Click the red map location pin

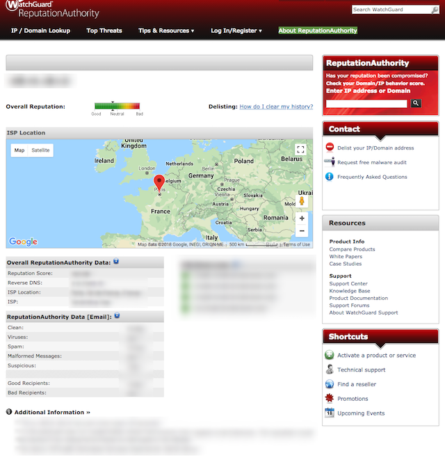click(x=159, y=183)
